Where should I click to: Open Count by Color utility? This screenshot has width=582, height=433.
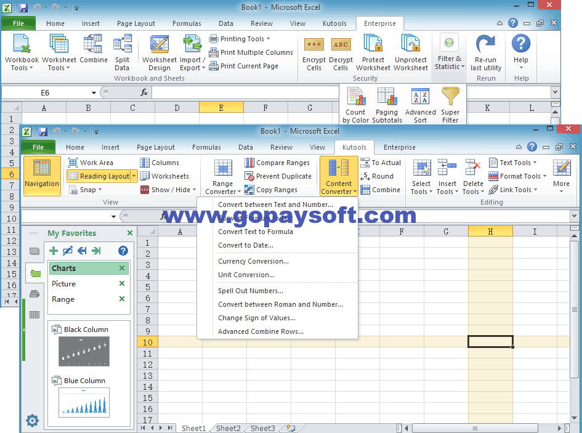[355, 105]
